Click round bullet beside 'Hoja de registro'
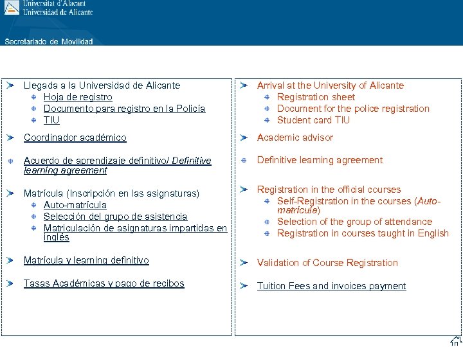 33,97
